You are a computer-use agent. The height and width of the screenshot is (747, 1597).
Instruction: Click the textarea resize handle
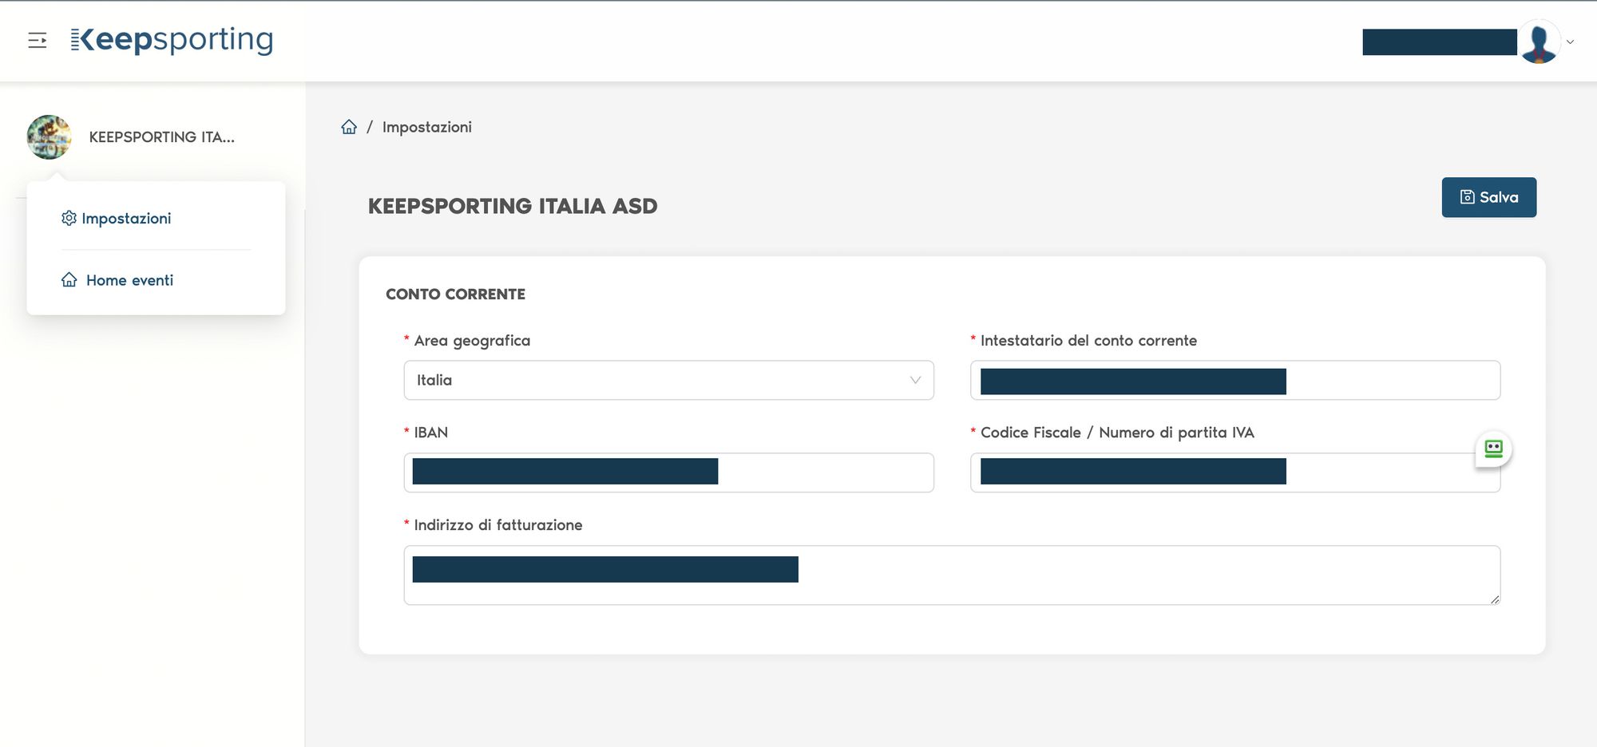[x=1495, y=599]
